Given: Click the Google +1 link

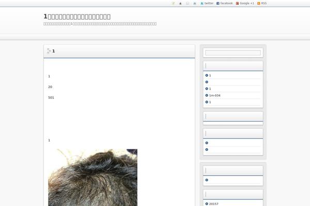Looking at the screenshot, I should tap(247, 4).
